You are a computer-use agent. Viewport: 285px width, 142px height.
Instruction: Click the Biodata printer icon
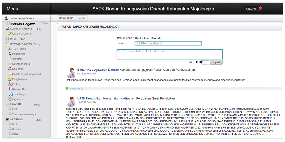point(10,129)
